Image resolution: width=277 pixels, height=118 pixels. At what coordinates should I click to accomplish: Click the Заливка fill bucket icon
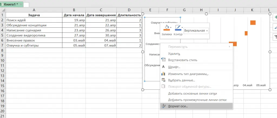[x=166, y=28]
